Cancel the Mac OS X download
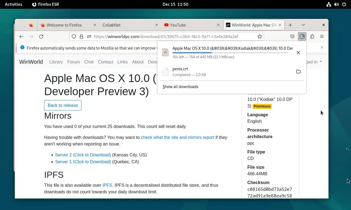Screen dimensions: 351x210 point(298,52)
